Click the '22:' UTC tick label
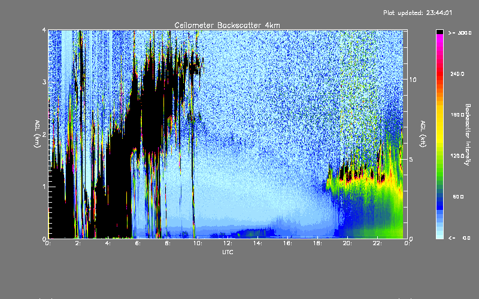The image size is (479, 299). point(377,243)
